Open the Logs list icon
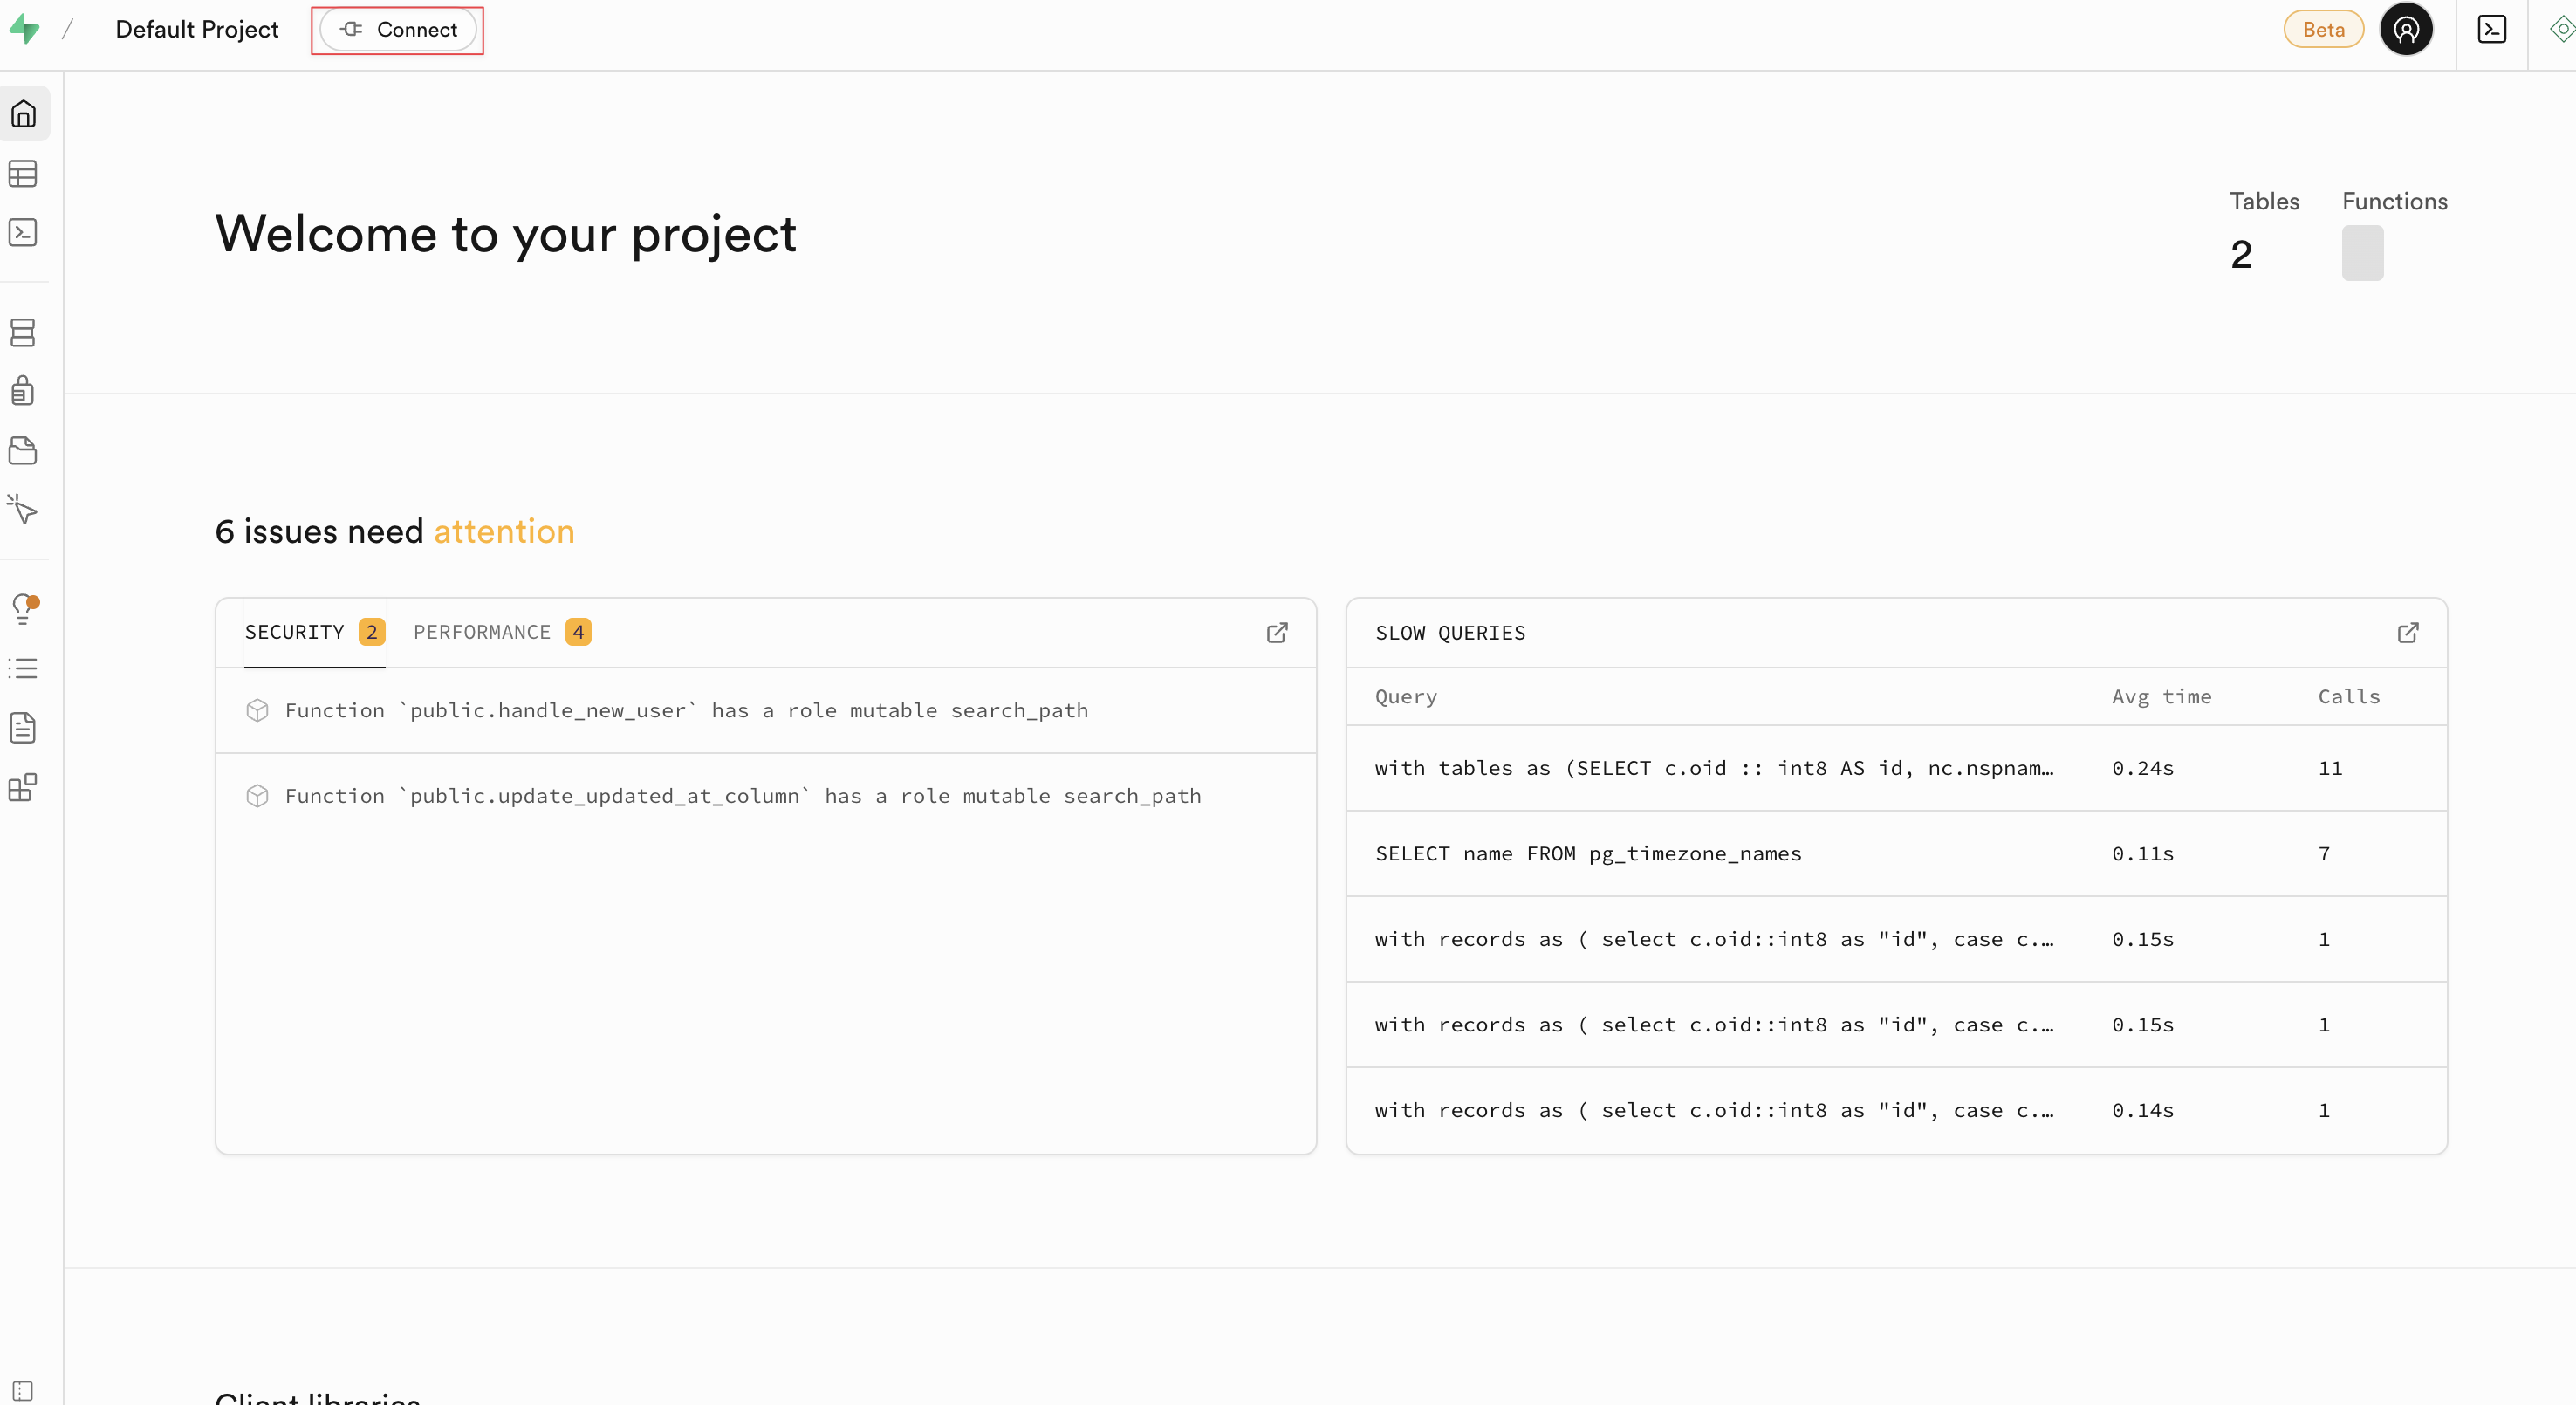This screenshot has width=2576, height=1405. (23, 668)
